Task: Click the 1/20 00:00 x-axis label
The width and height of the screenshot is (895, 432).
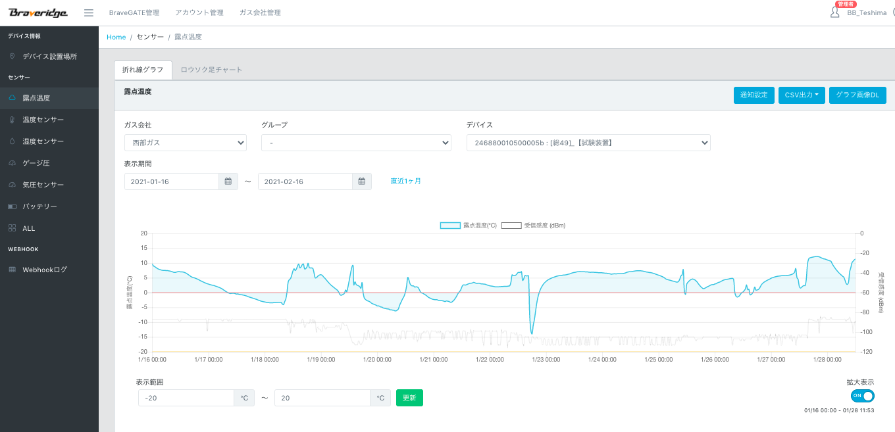Action: [378, 360]
